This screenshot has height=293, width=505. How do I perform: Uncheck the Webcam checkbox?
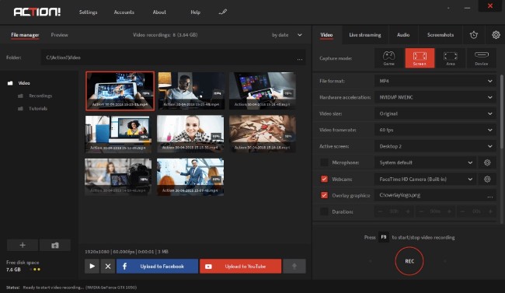click(324, 179)
